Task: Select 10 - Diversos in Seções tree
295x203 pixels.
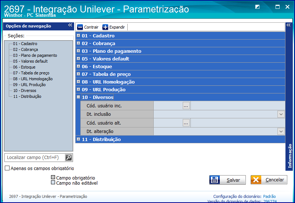Action: [x=25, y=91]
